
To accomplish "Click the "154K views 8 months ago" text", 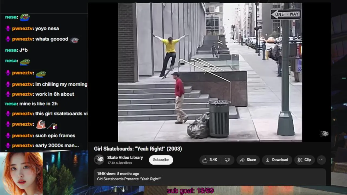I will click(118, 174).
